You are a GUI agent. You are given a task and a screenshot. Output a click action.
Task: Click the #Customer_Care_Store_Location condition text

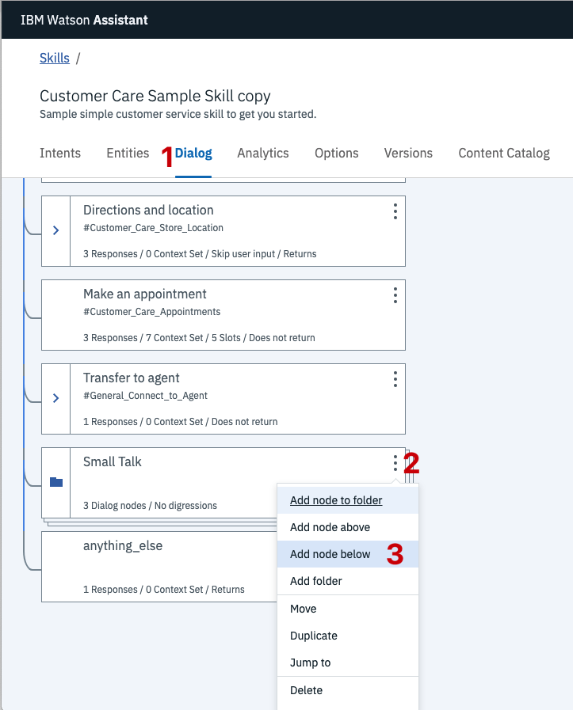pyautogui.click(x=153, y=228)
